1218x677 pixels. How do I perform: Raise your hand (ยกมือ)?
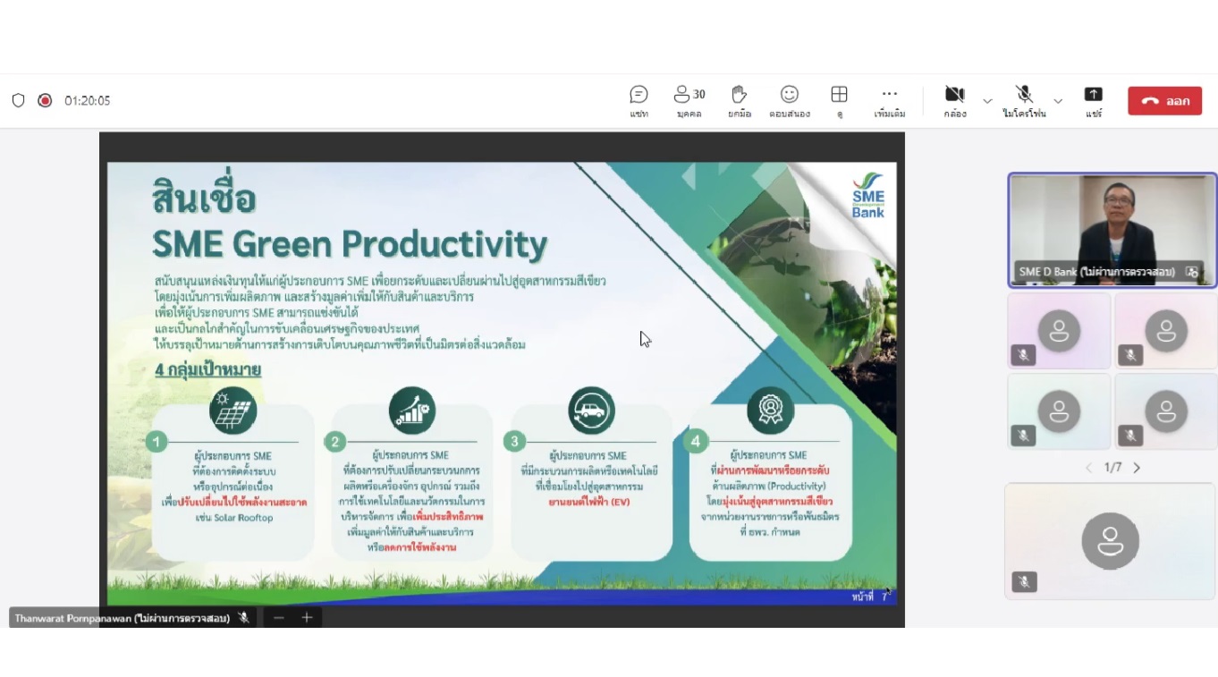pos(739,101)
